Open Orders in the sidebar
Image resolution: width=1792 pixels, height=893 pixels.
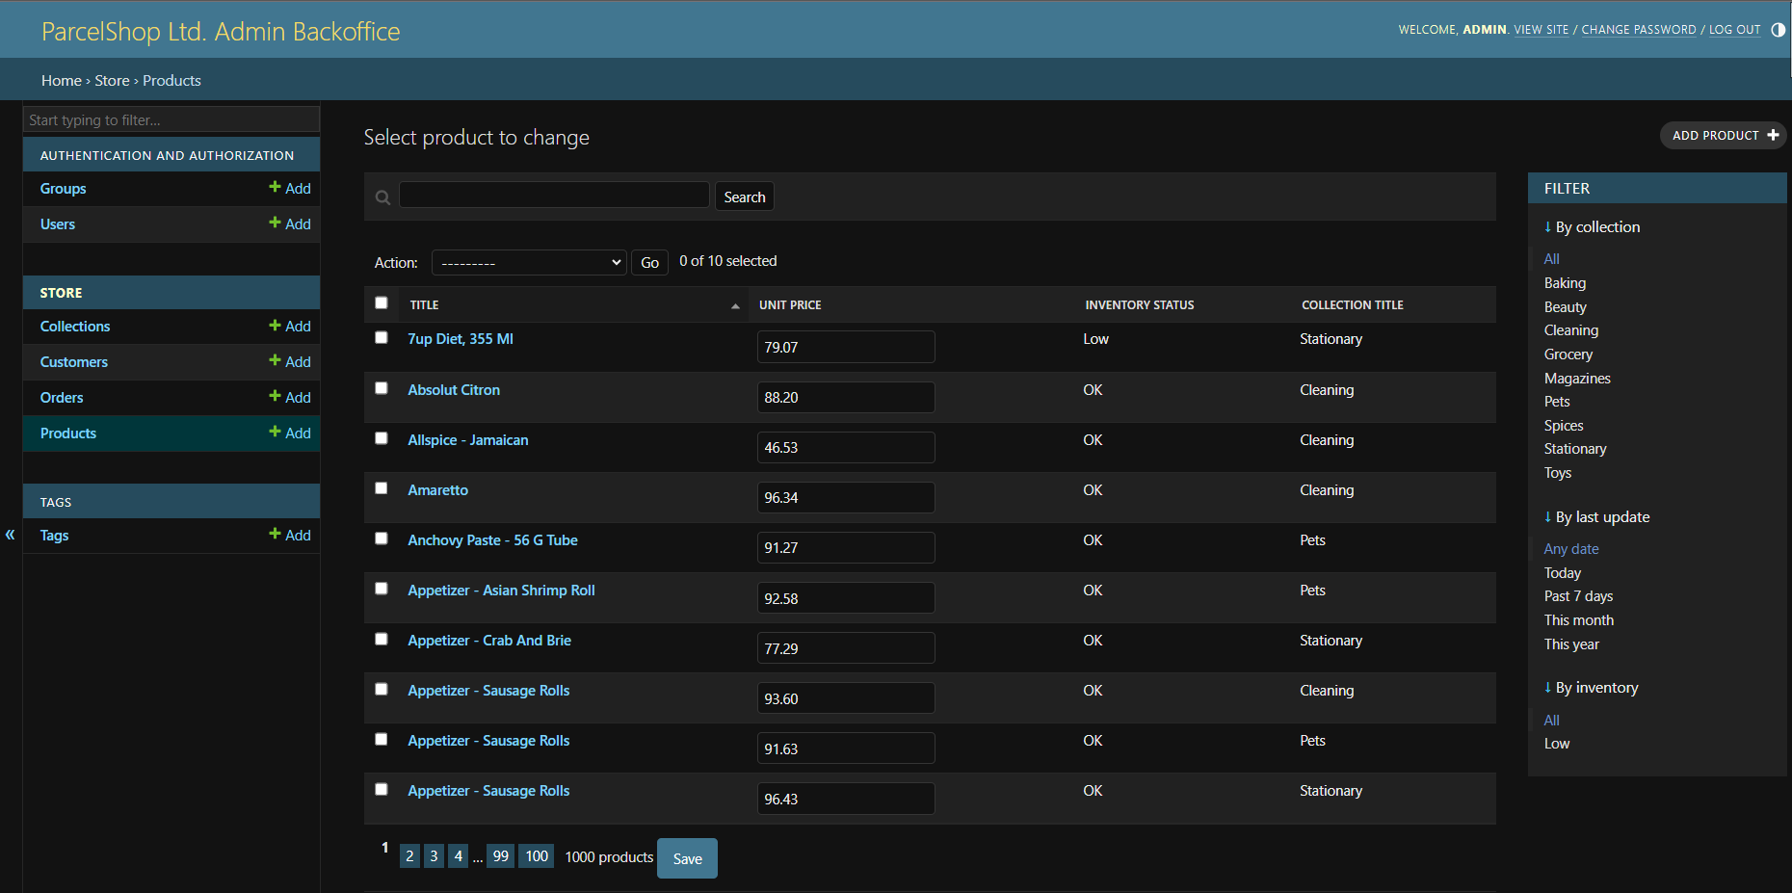click(x=62, y=398)
